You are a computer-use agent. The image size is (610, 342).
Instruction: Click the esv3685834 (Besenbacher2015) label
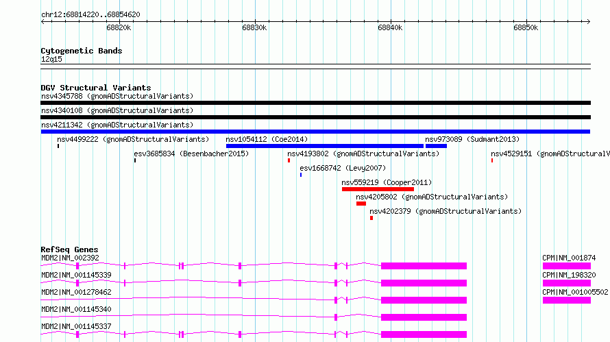point(191,154)
